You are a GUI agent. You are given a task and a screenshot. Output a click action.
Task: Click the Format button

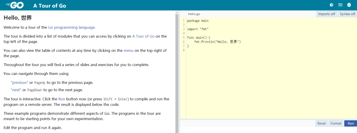[336, 124]
